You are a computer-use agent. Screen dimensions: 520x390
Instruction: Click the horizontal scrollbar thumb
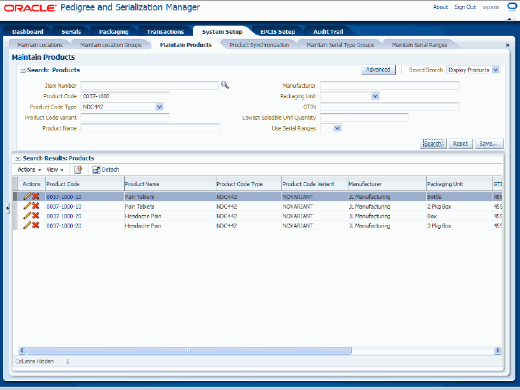pyautogui.click(x=189, y=350)
